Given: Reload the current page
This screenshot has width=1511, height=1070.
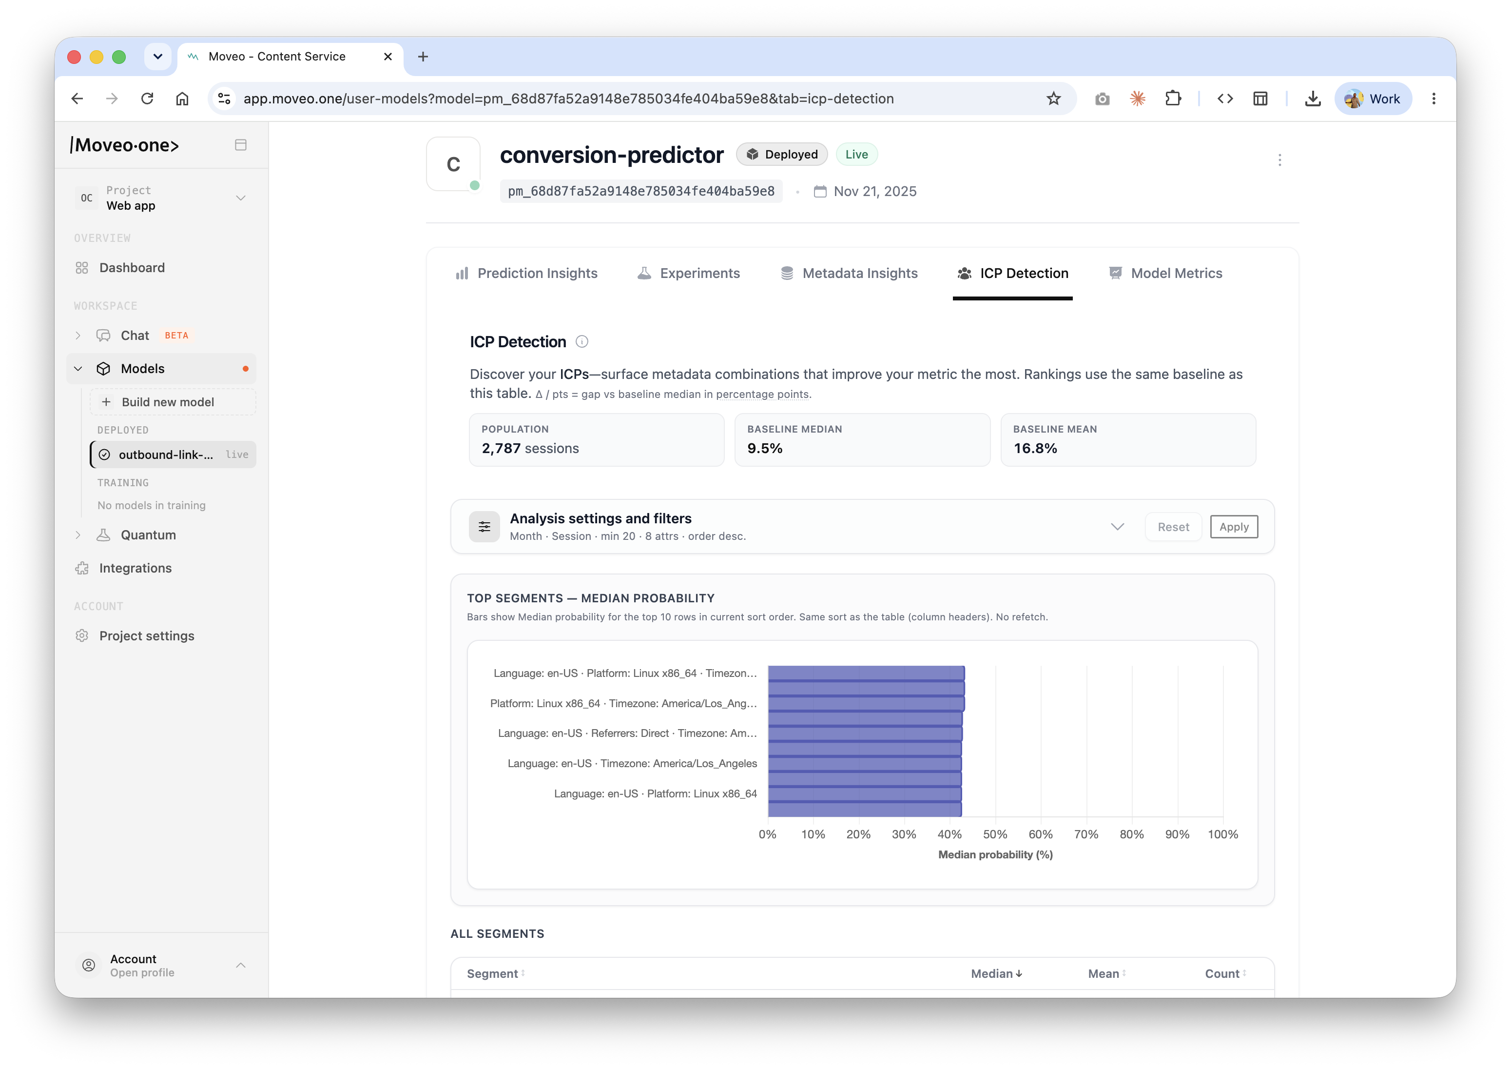Looking at the screenshot, I should [147, 98].
